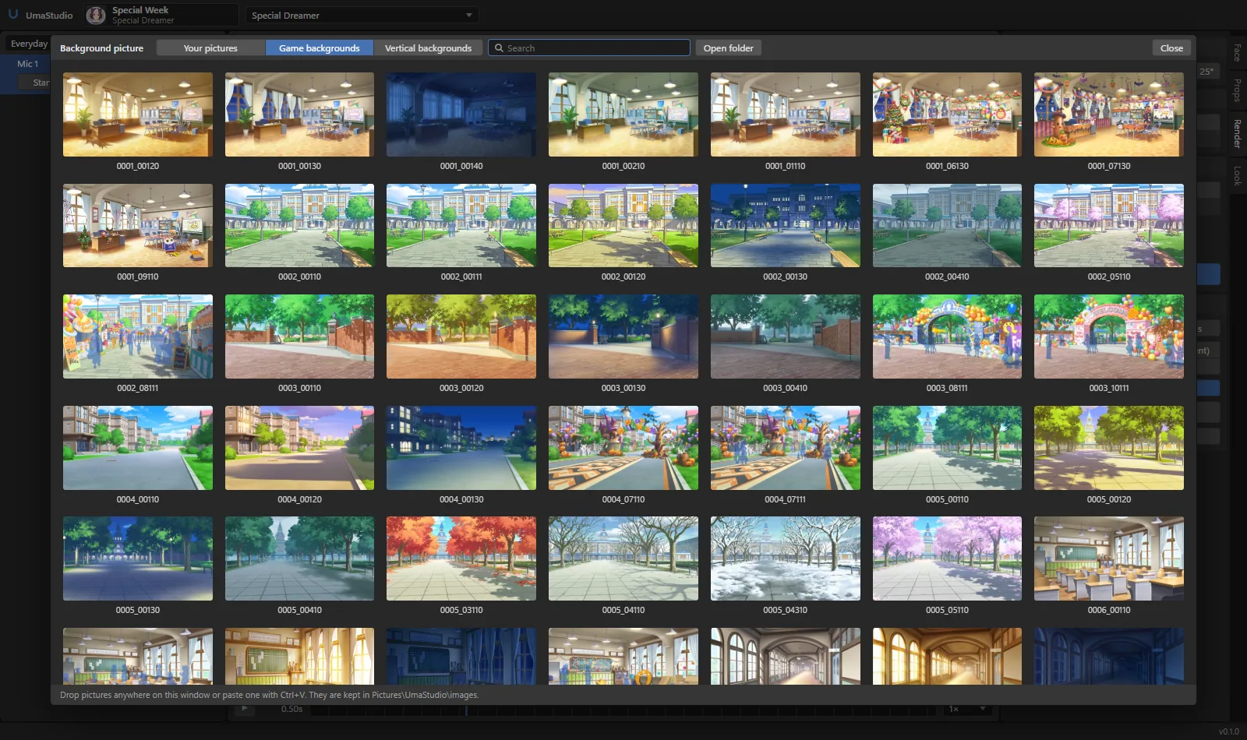
Task: Select night avenue background 0005_00130
Action: [137, 559]
